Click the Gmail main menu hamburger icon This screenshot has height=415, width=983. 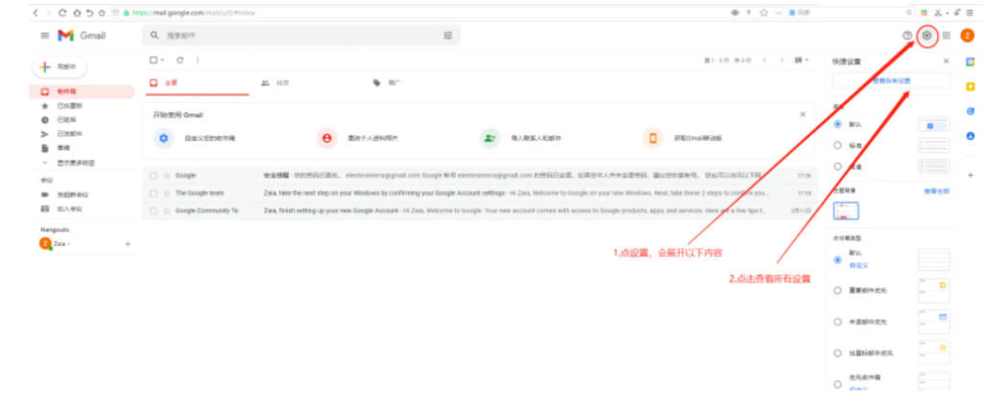point(44,36)
